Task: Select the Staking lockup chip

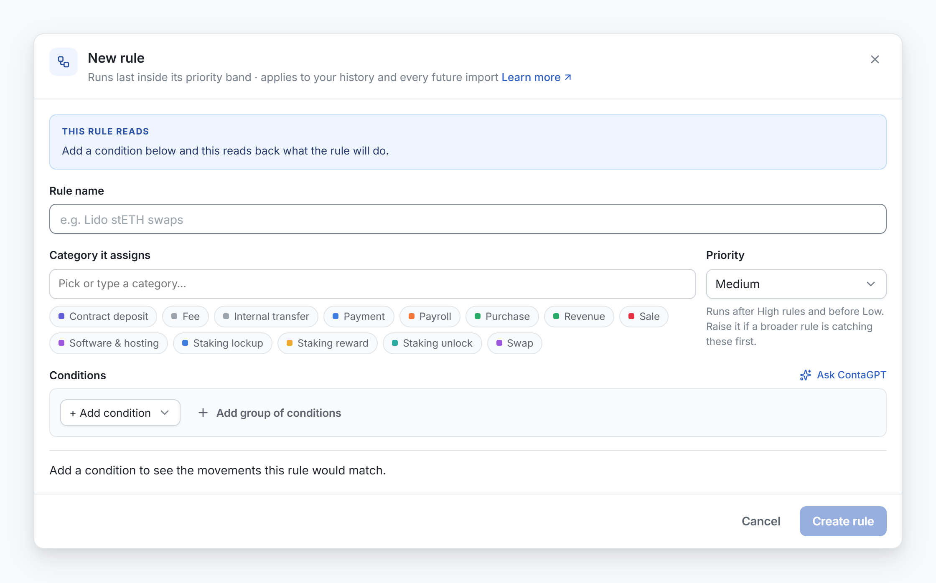Action: coord(223,343)
